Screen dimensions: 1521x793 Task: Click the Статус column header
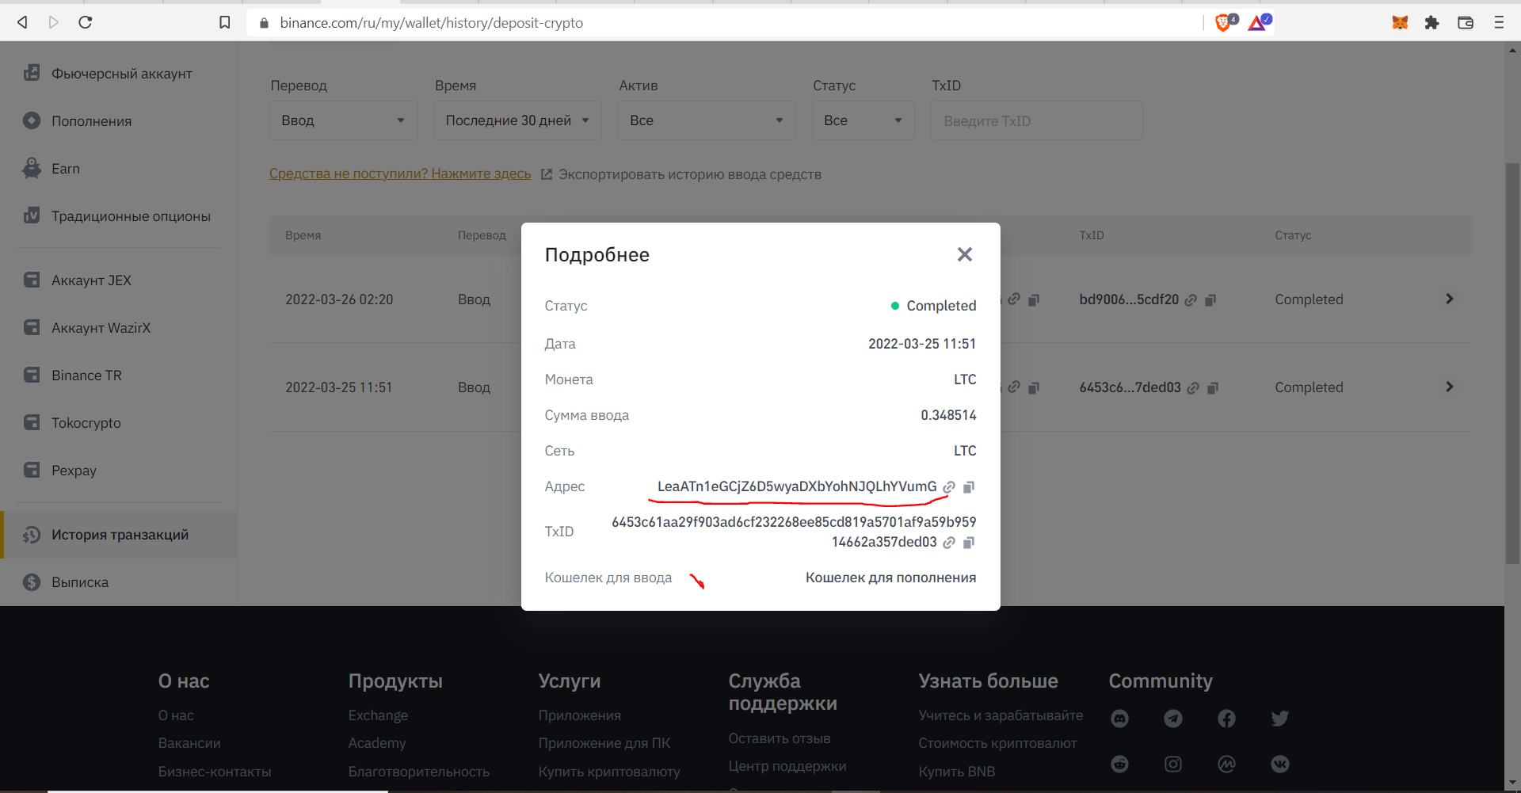coord(1293,235)
